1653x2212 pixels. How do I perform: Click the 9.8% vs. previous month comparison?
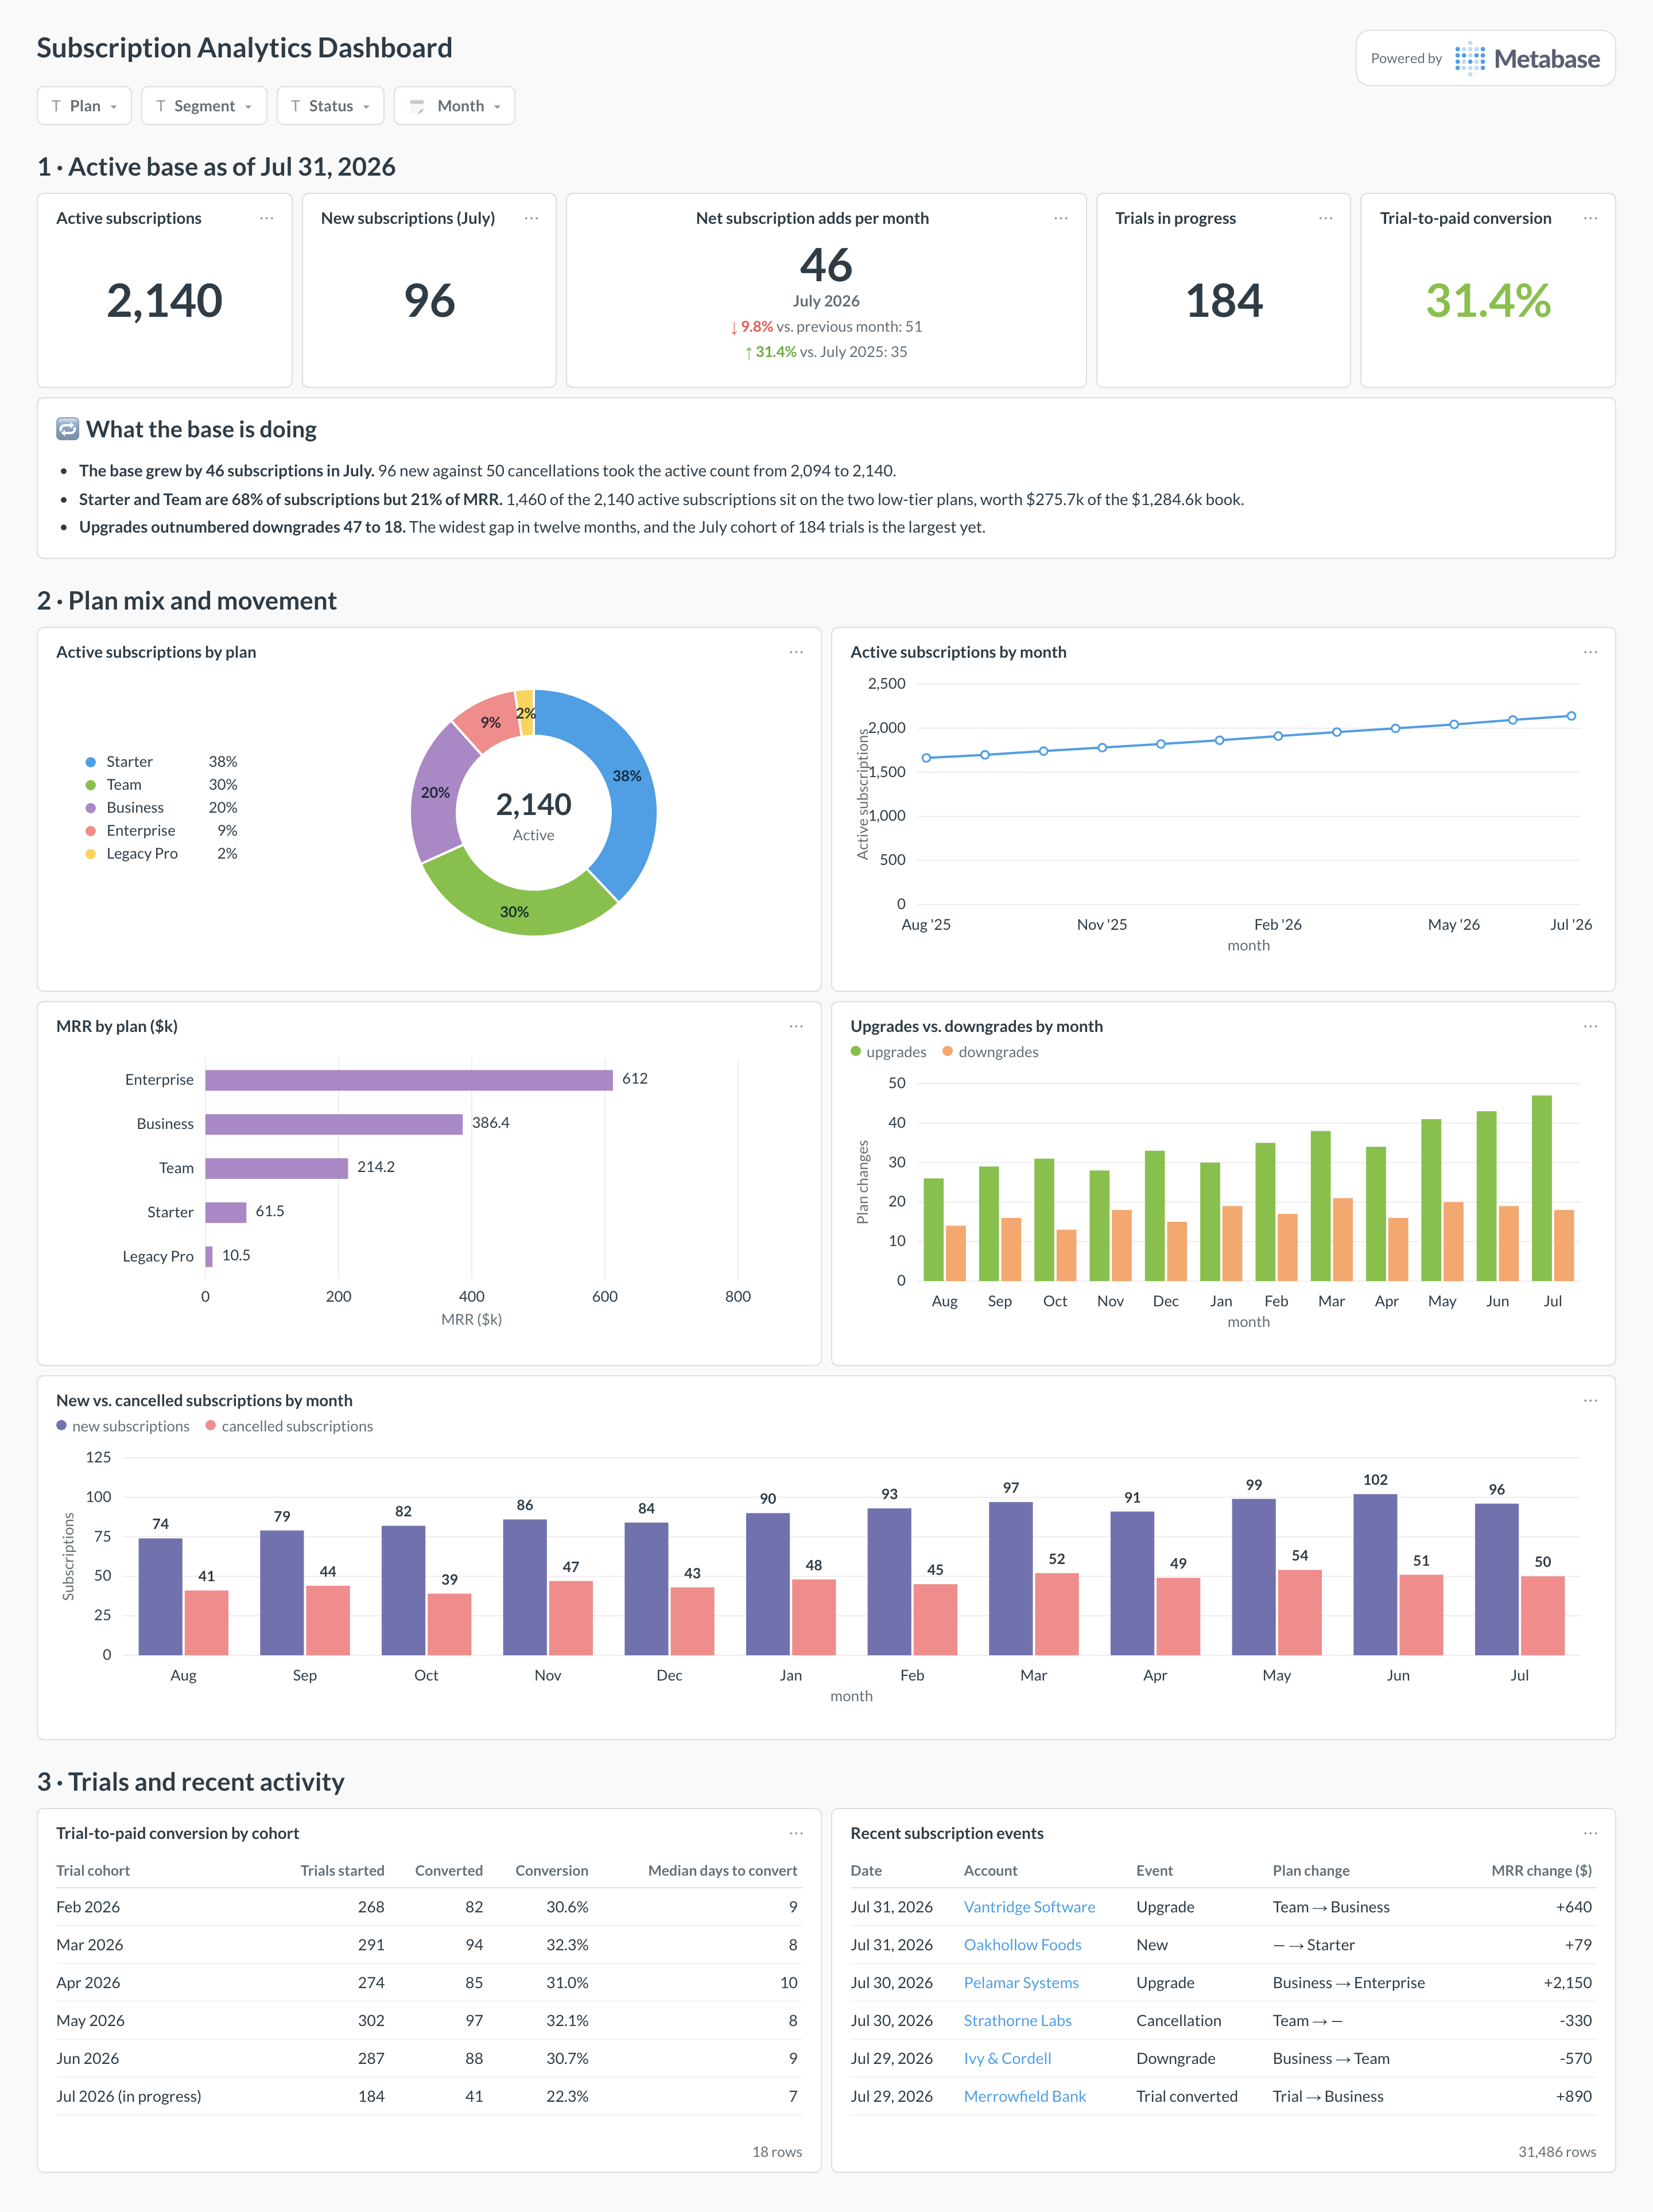826,327
